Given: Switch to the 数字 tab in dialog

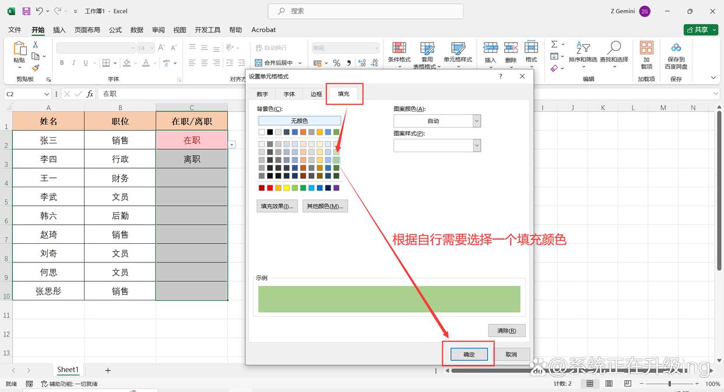Looking at the screenshot, I should [262, 94].
